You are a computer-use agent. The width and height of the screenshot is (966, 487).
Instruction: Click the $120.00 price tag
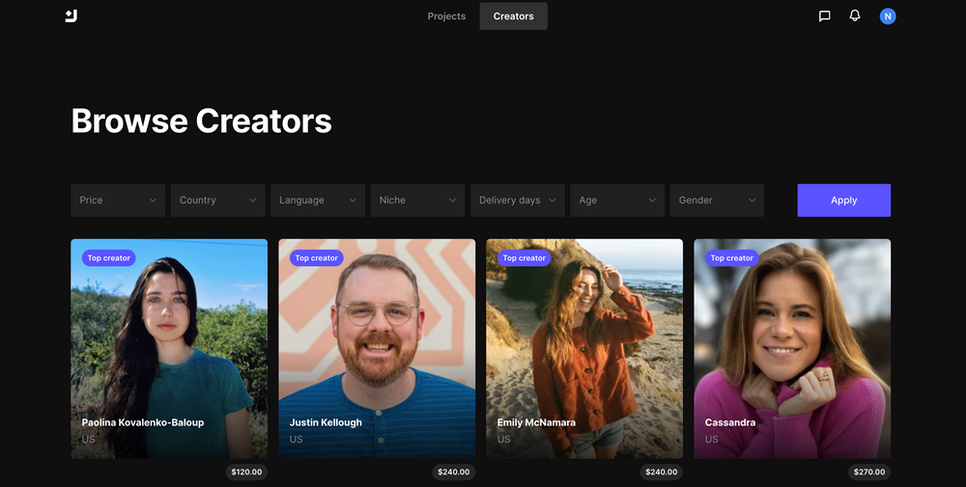pyautogui.click(x=246, y=473)
